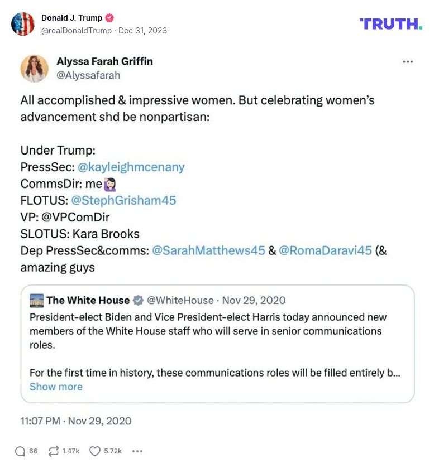Open the quoted White House tweet card
434x468 pixels.
(x=217, y=351)
